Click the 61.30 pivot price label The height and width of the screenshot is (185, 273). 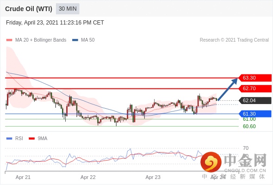[254, 114]
